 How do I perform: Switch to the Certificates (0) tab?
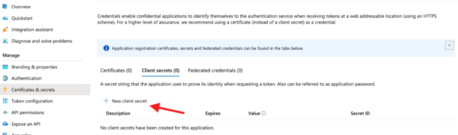(x=116, y=70)
